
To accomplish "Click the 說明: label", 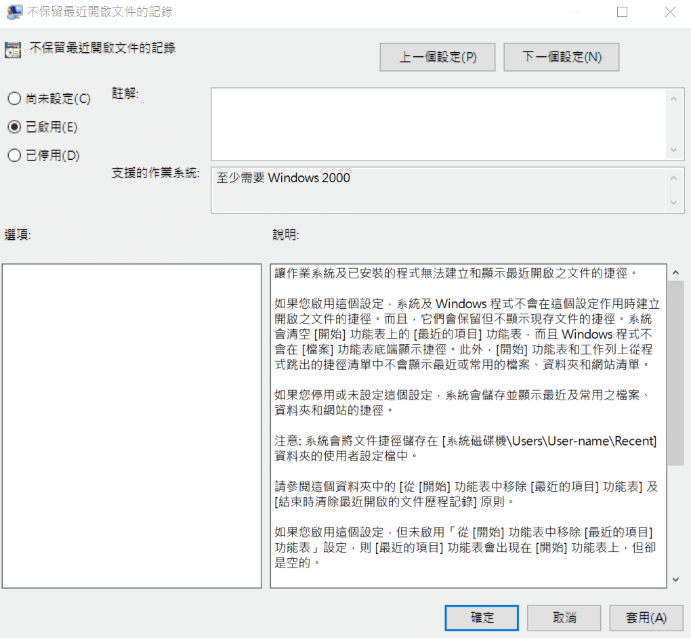I will (x=286, y=235).
